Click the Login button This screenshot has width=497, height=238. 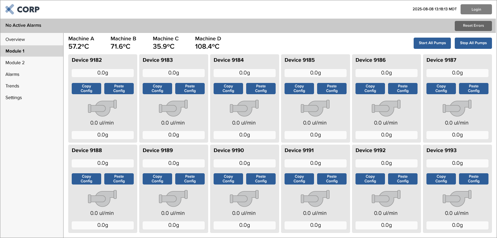[x=476, y=9]
